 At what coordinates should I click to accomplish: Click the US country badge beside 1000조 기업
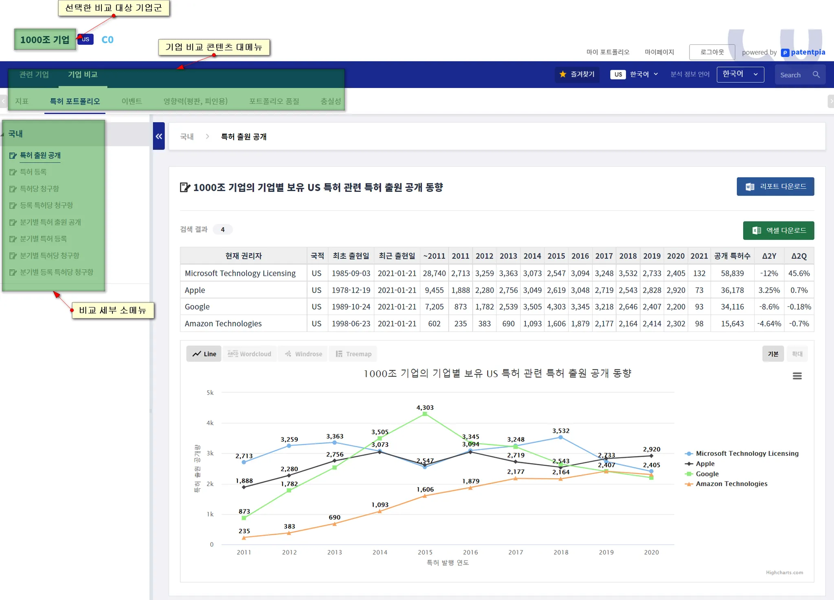point(86,40)
